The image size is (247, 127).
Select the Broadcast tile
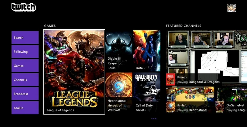coord(25,94)
